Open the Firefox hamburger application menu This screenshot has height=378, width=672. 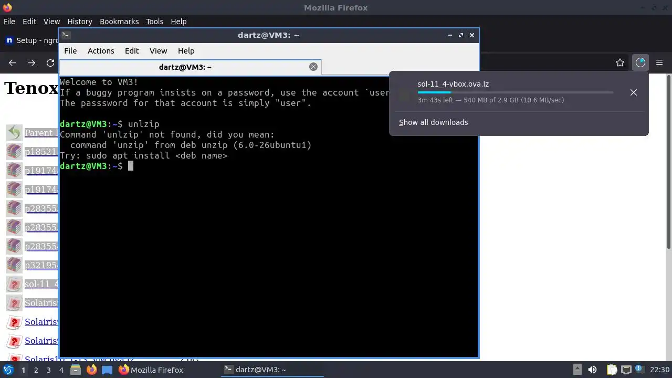click(660, 62)
